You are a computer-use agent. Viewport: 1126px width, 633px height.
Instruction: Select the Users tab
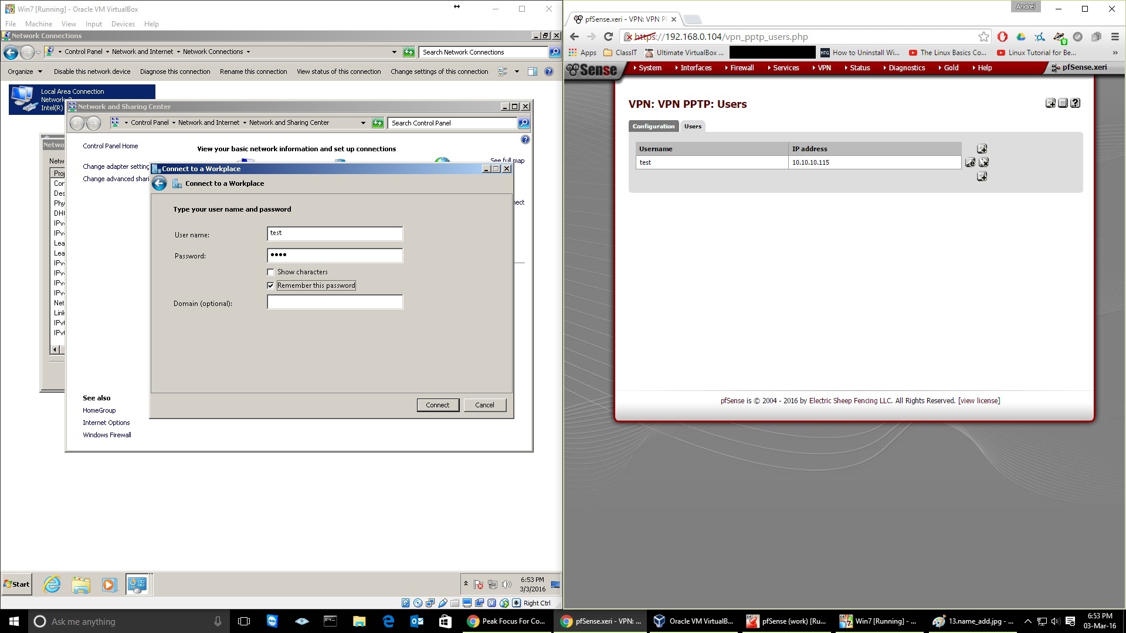(693, 126)
